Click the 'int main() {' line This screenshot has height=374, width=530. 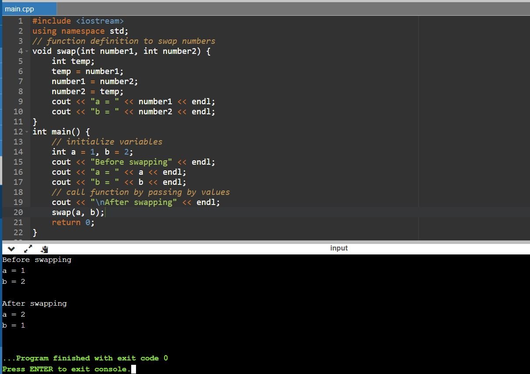61,132
